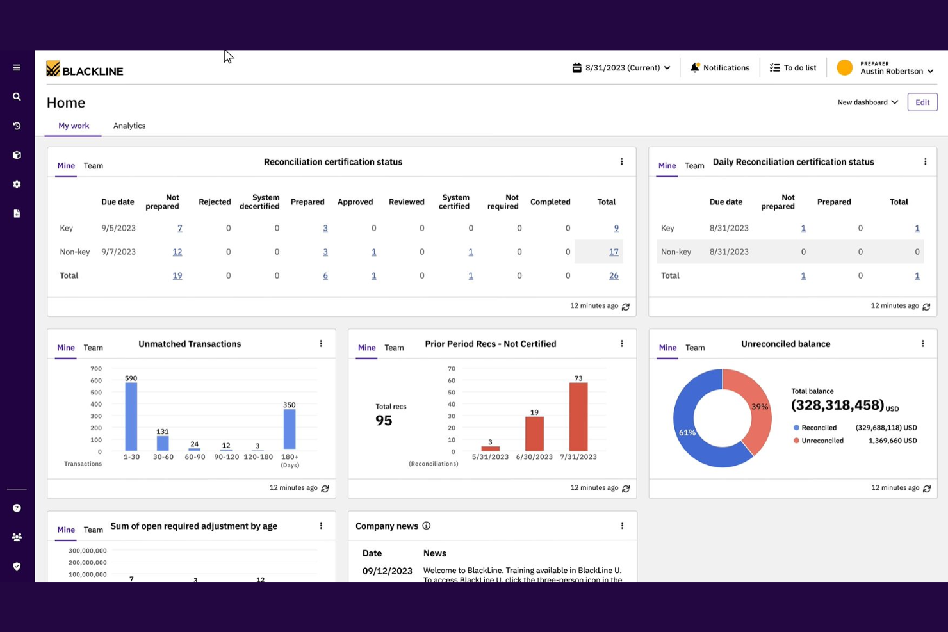Refresh Prior Period Recs widget
Screen dimensions: 948x632
(626, 489)
